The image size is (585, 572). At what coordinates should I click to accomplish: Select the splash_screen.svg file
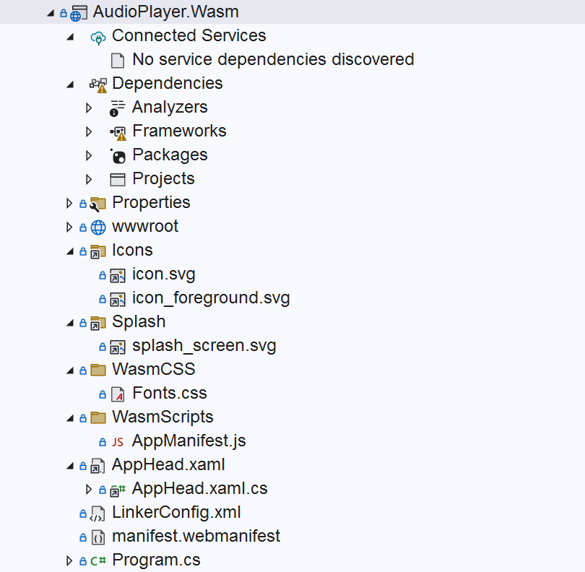pyautogui.click(x=204, y=345)
